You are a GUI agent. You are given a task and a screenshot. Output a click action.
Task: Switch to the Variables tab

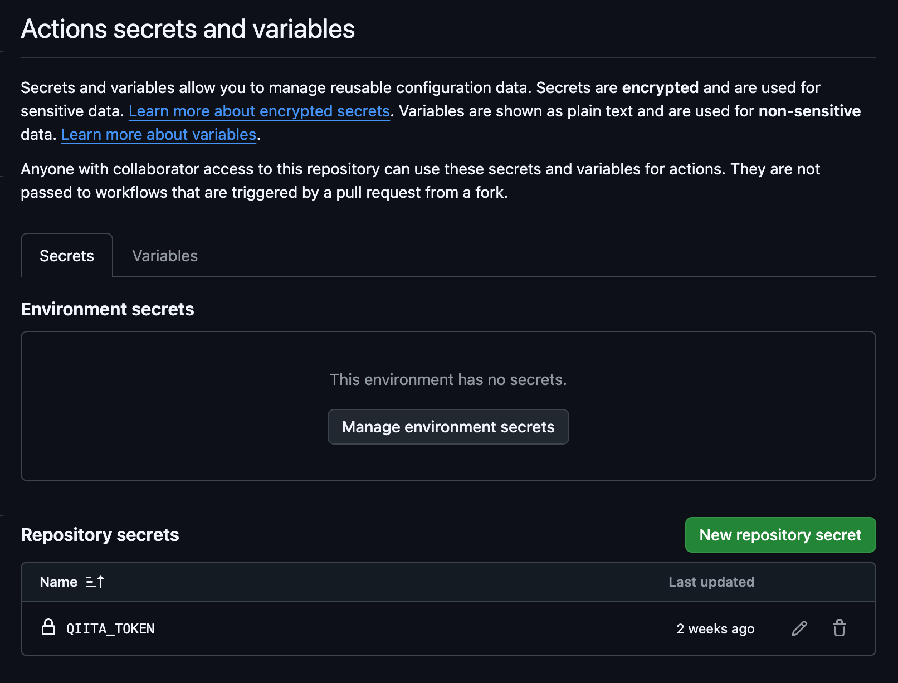(x=165, y=256)
